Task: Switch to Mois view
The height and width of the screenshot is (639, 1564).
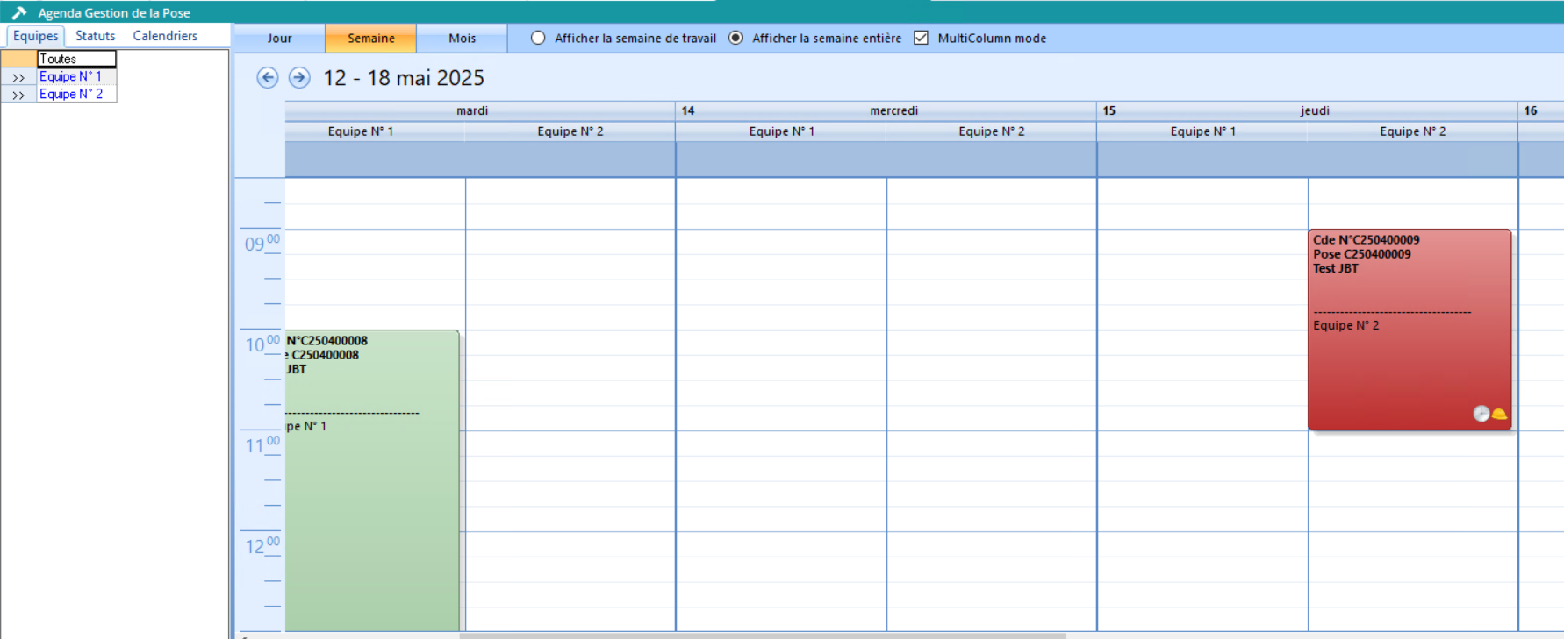Action: coord(462,39)
